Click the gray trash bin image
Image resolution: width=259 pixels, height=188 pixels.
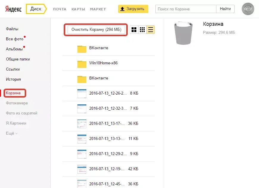coord(183,33)
